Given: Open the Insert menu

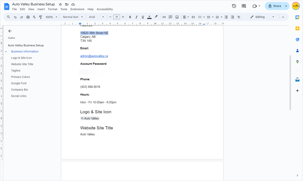Looking at the screenshot, I should [41, 9].
